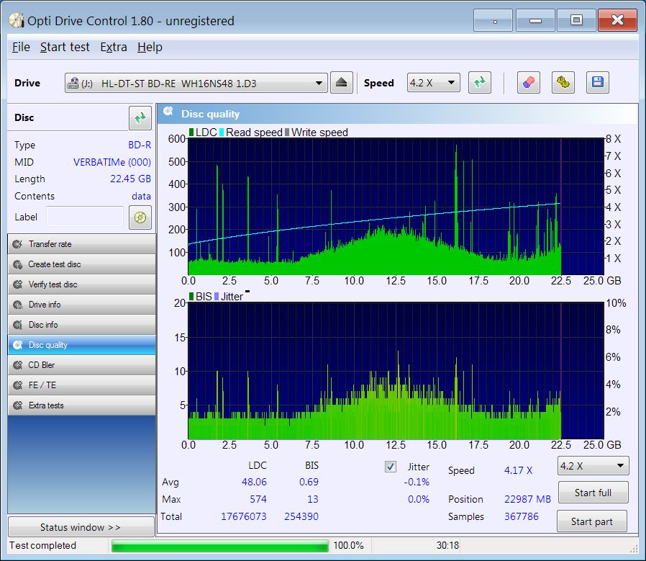646x561 pixels.
Task: Click the eject disc icon
Action: 341,83
